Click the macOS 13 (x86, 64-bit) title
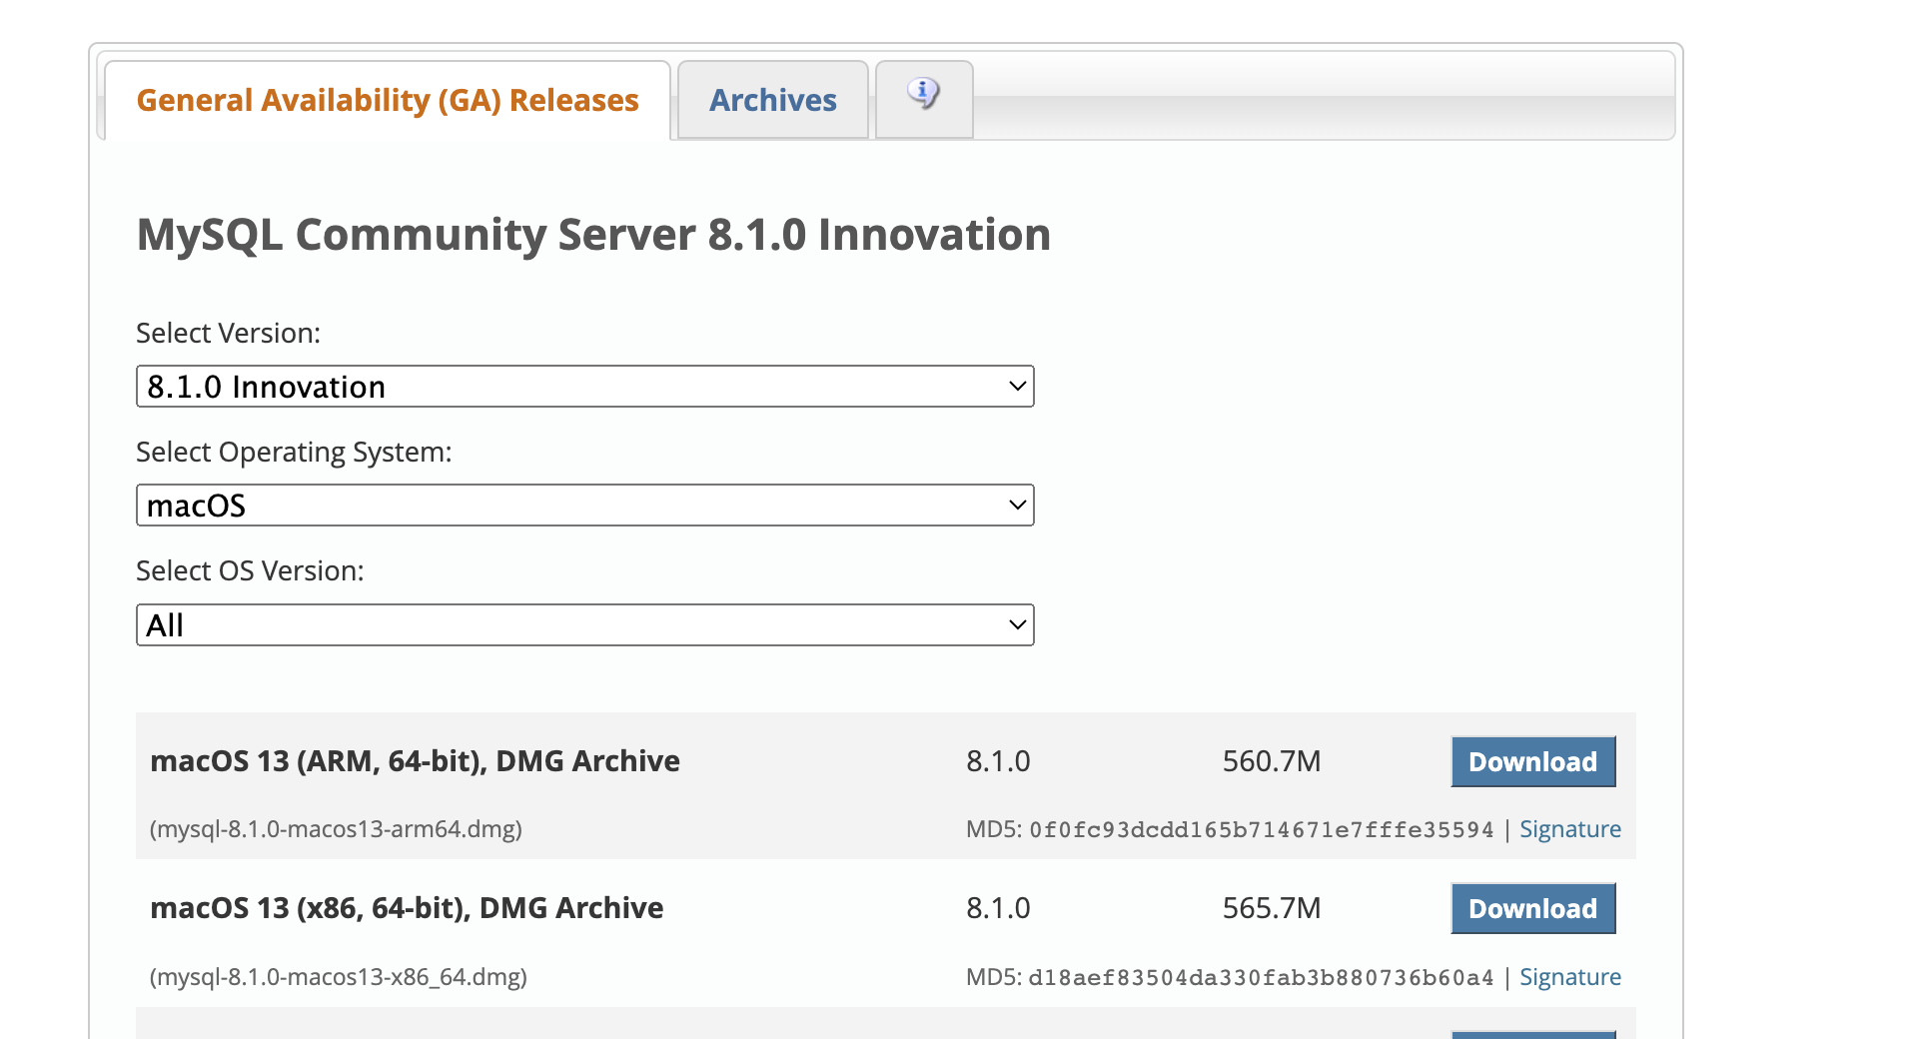 tap(407, 908)
